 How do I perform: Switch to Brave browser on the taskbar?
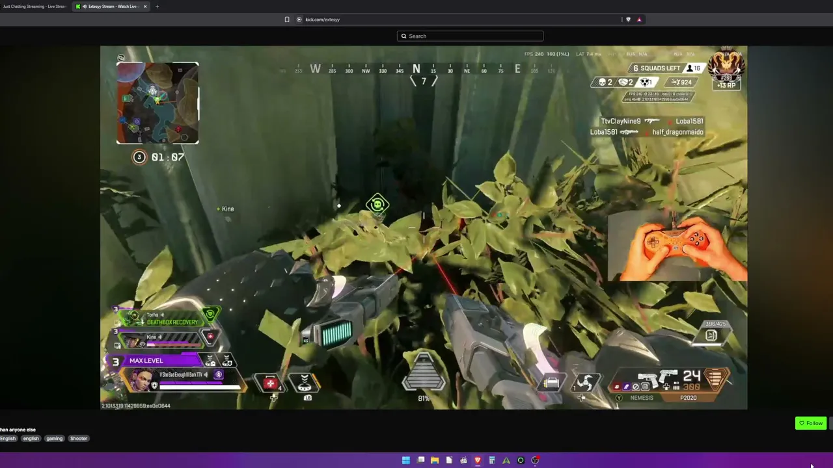(478, 460)
